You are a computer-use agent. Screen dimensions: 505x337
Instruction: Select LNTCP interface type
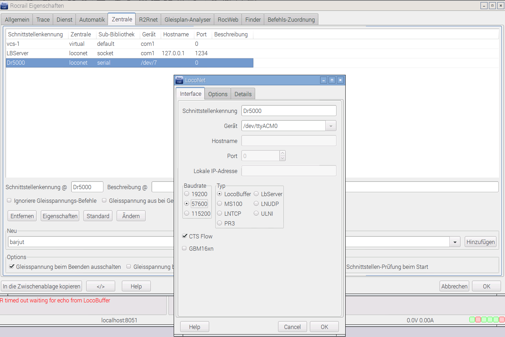click(219, 213)
